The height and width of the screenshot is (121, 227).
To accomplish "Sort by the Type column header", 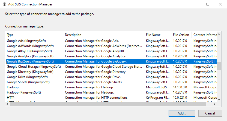I will [x=34, y=35].
